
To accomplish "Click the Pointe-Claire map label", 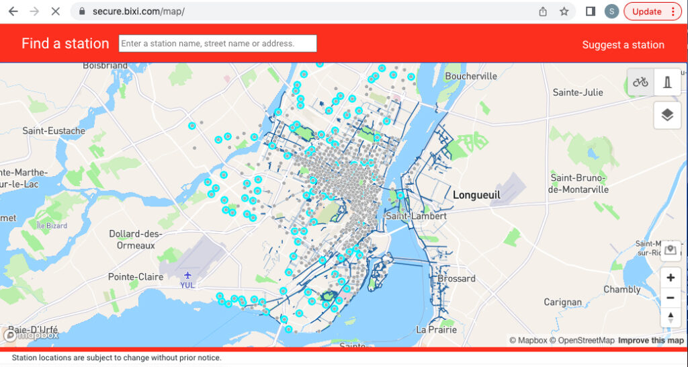I will (136, 277).
